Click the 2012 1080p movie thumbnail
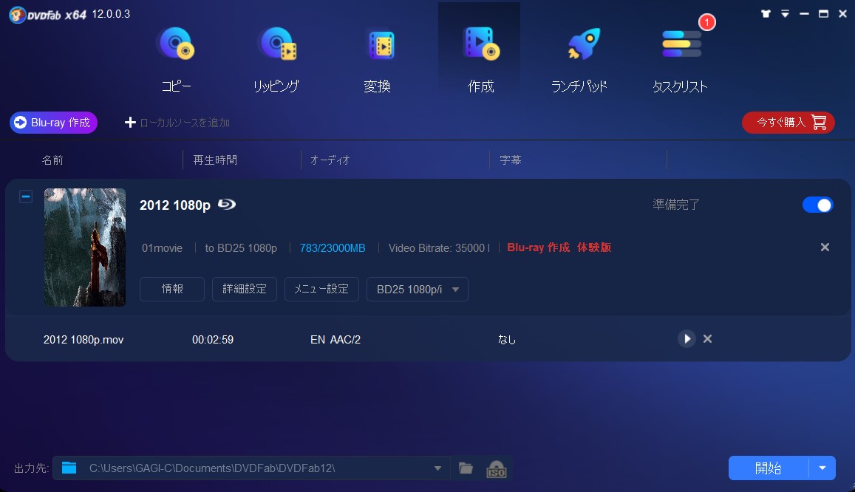This screenshot has height=492, width=855. coord(84,247)
